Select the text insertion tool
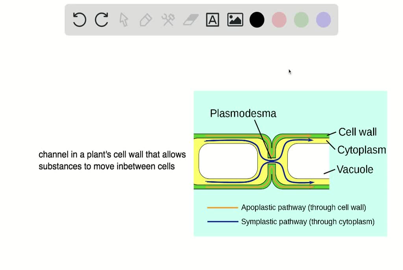This screenshot has width=403, height=270. pyautogui.click(x=212, y=20)
